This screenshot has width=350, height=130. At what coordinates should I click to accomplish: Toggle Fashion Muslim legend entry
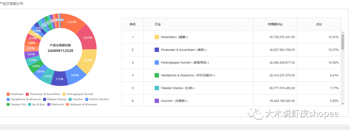tap(97, 99)
